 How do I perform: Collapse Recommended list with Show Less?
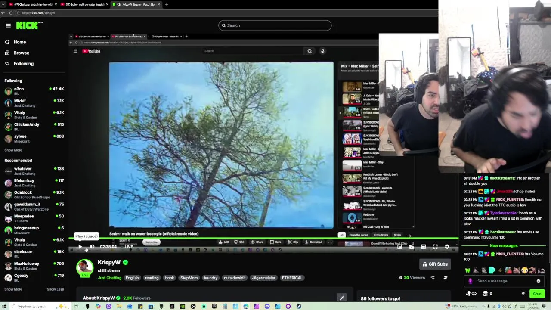pos(55,289)
